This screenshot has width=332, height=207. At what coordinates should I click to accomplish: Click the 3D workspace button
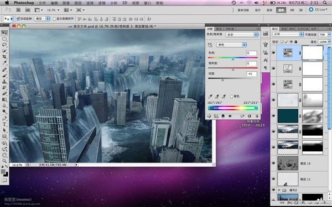[292, 10]
